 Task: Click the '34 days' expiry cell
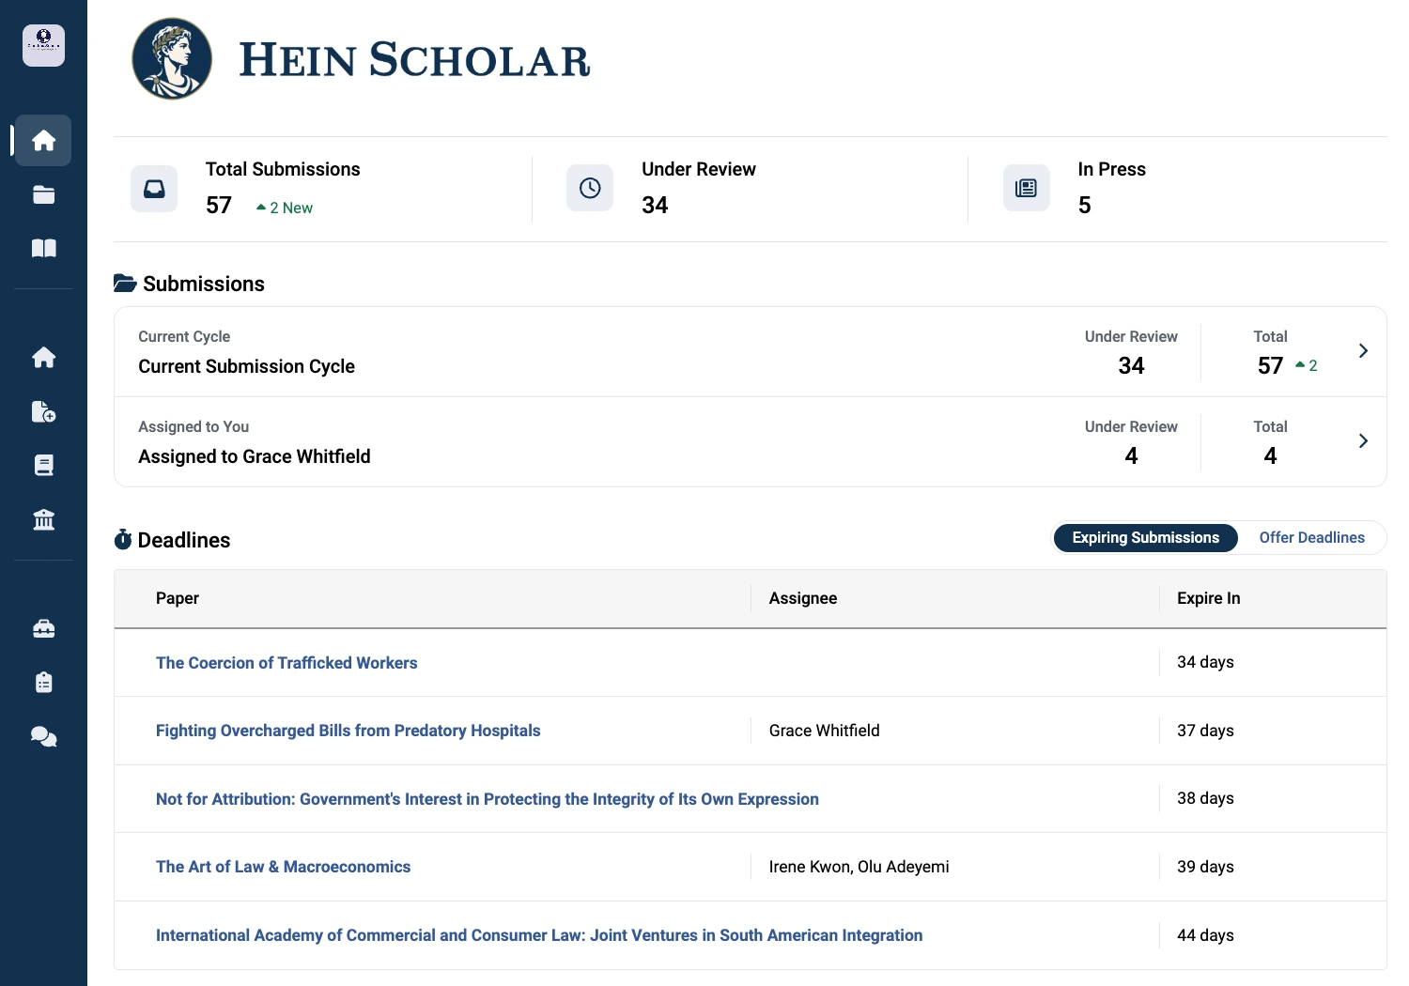pyautogui.click(x=1206, y=662)
